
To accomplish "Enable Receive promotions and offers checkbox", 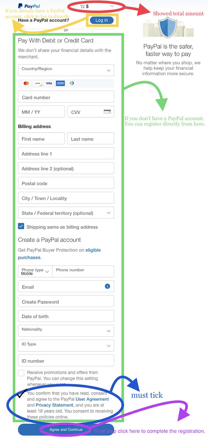I will coord(21,373).
